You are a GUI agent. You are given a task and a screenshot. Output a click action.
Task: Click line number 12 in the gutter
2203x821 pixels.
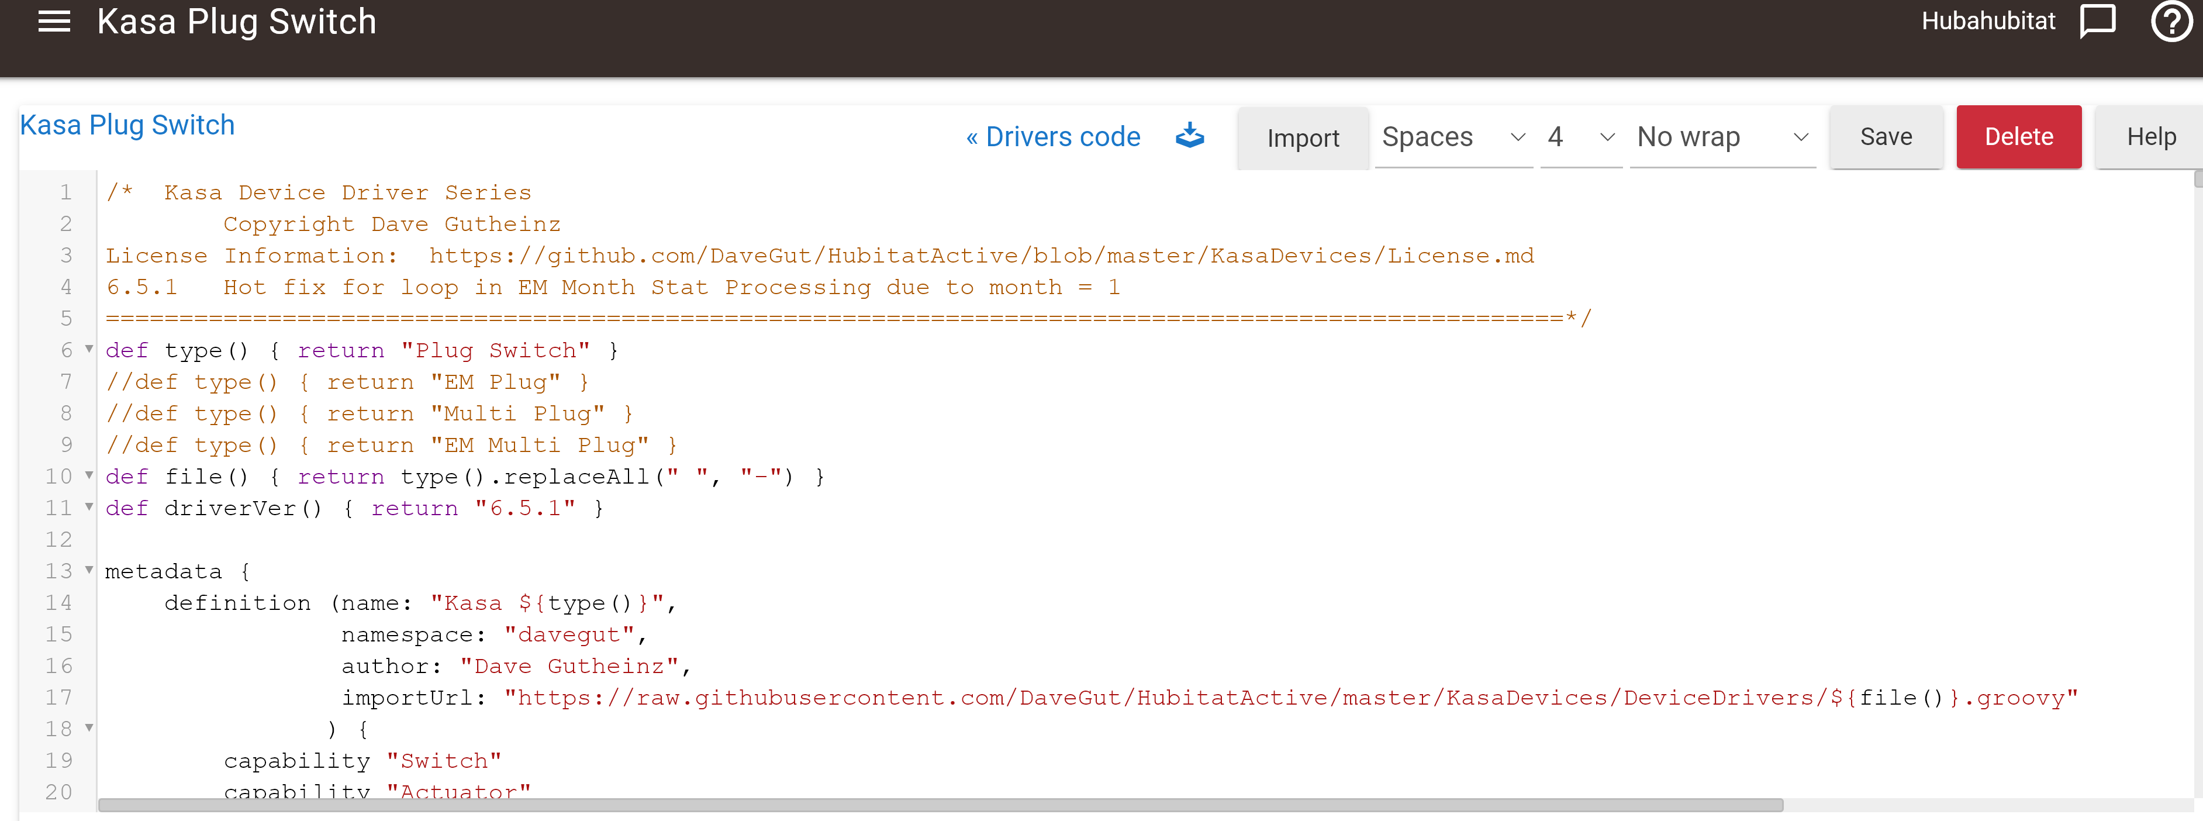tap(58, 540)
